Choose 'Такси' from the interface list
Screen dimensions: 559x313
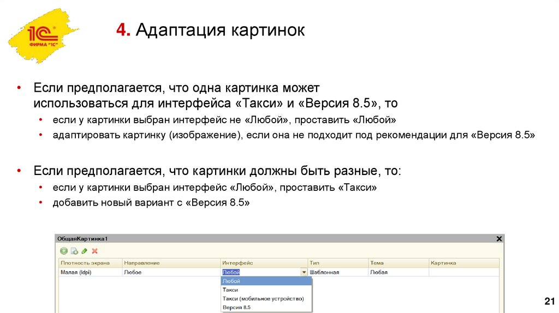tap(266, 290)
